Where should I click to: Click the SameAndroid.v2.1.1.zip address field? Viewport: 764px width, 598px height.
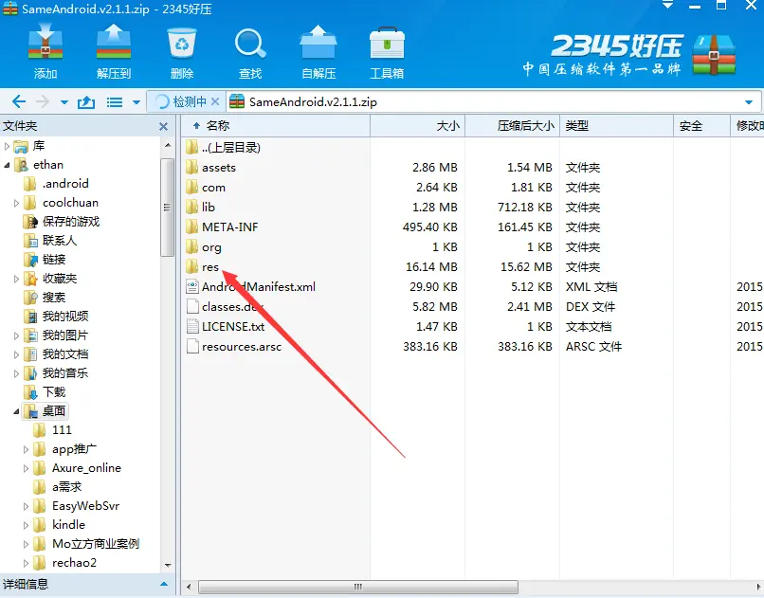(x=492, y=101)
